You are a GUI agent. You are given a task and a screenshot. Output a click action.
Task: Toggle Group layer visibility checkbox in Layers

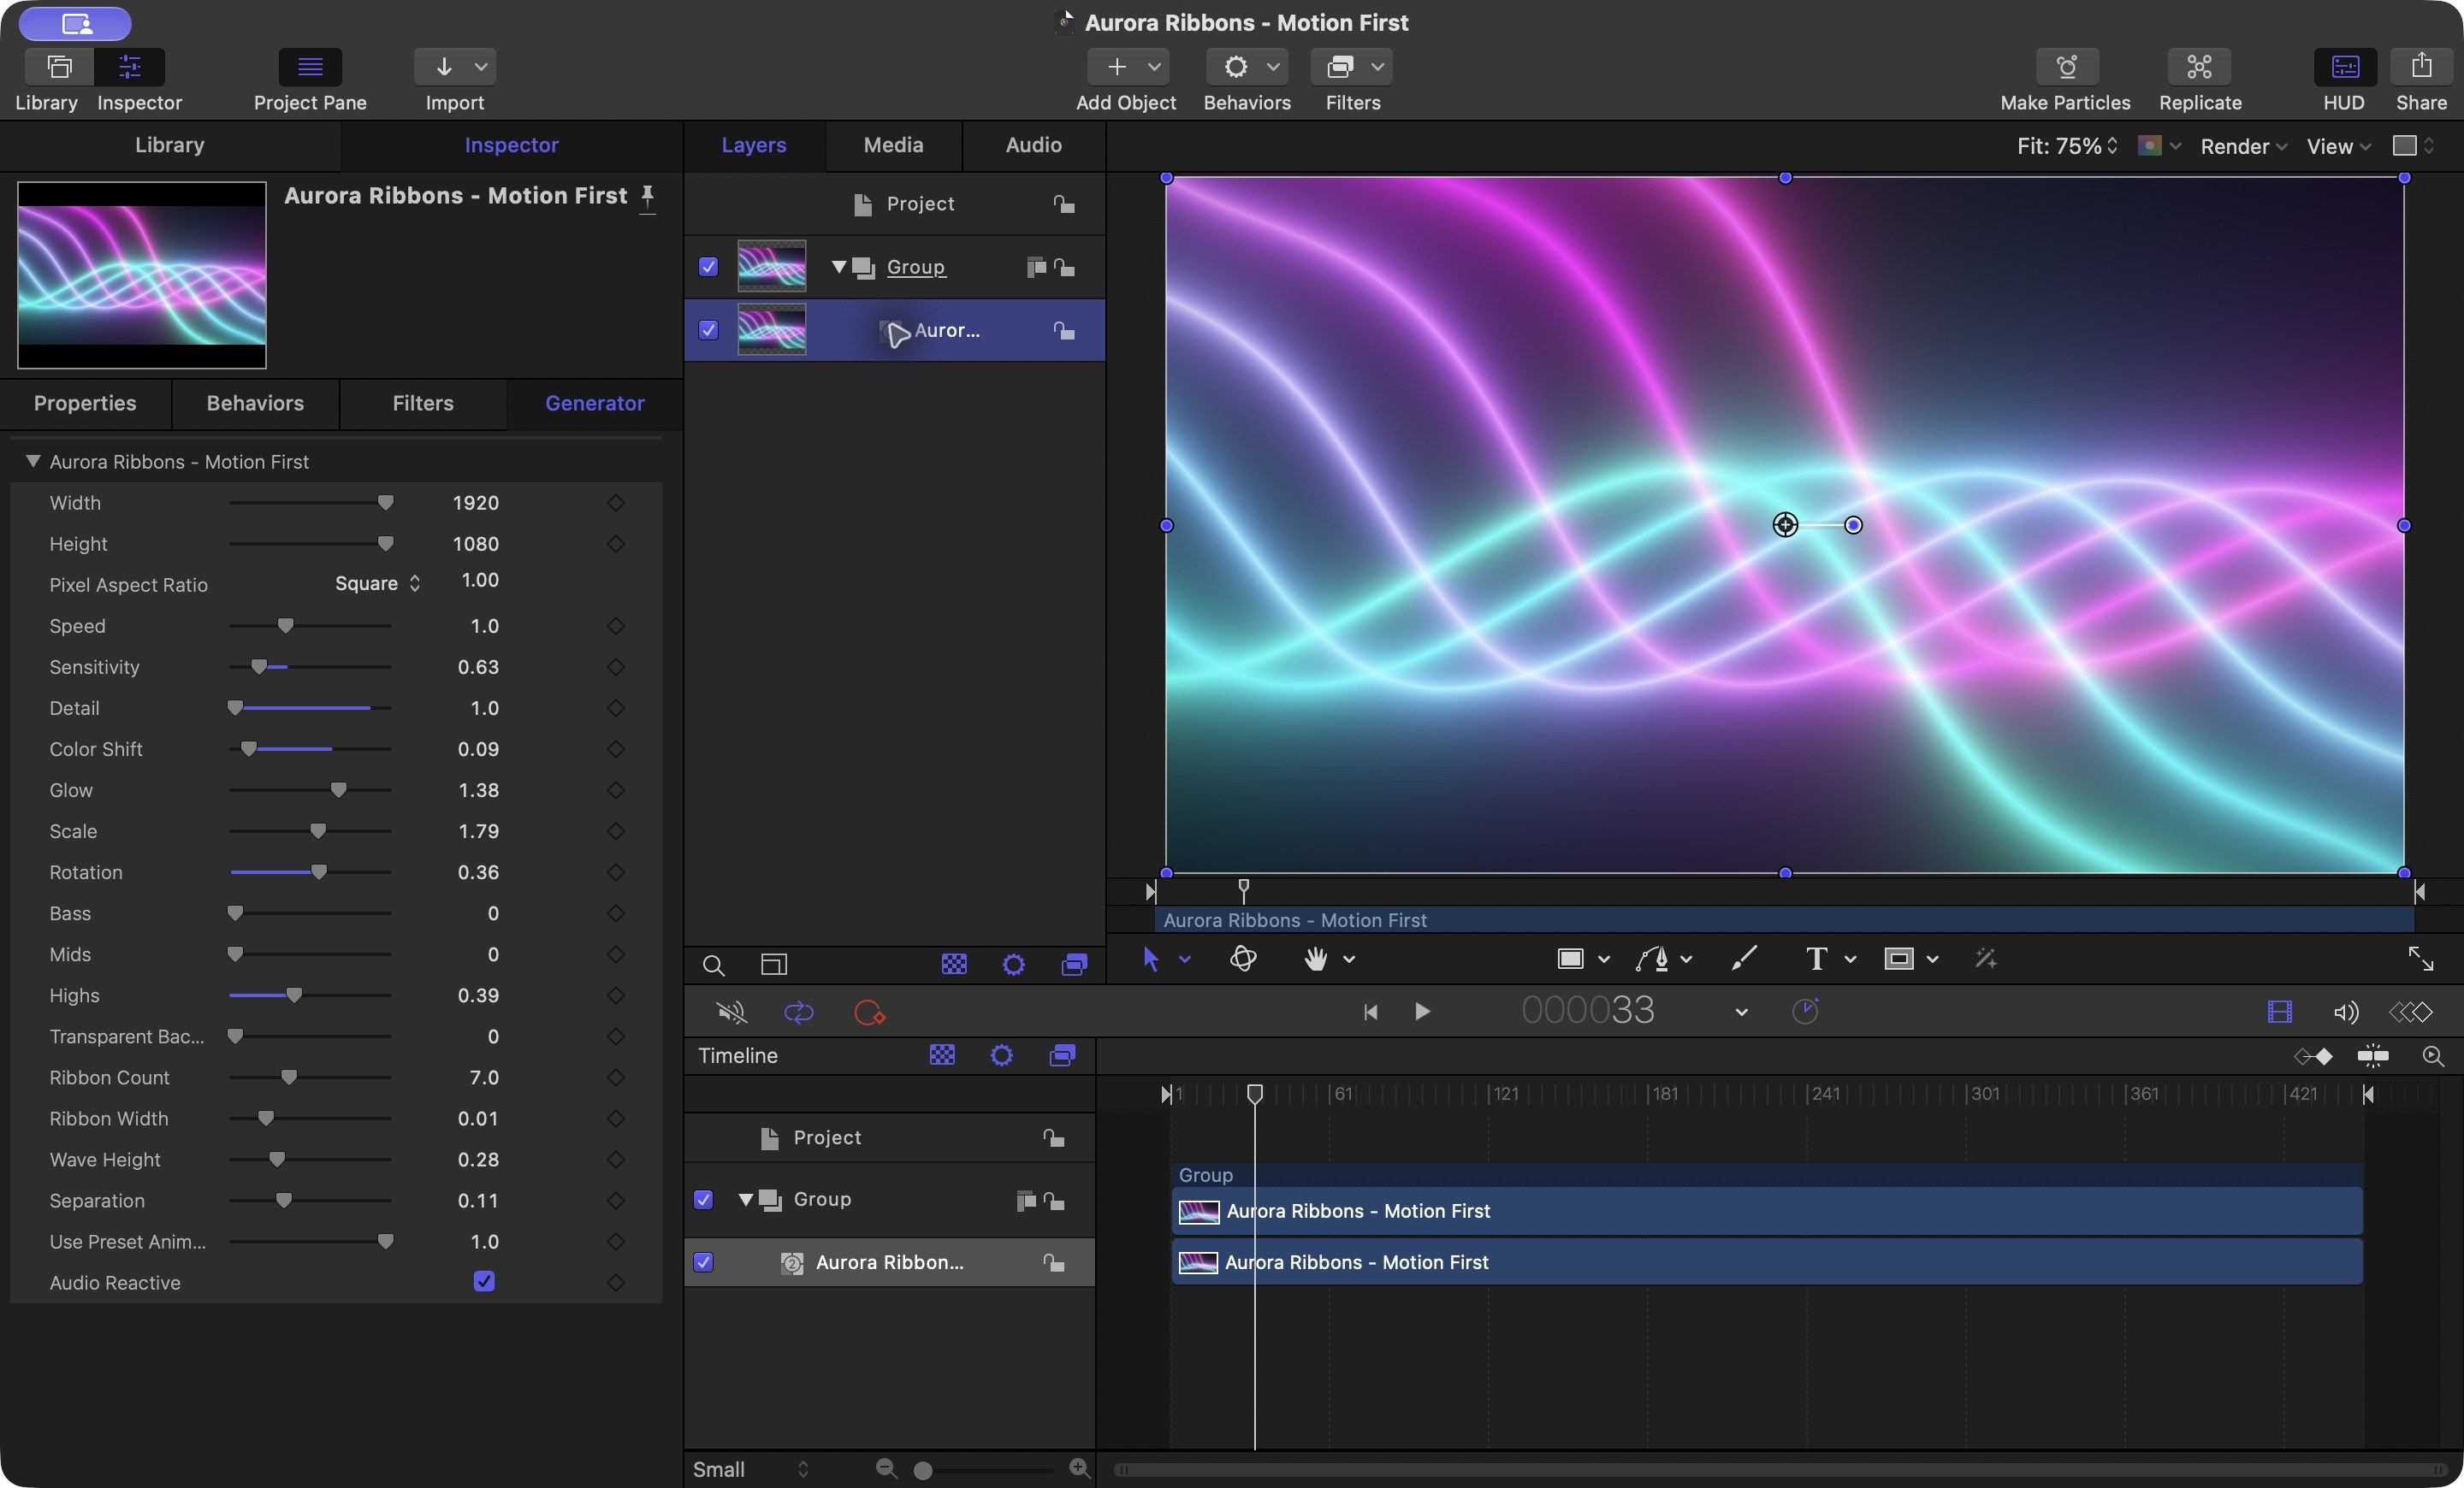708,267
